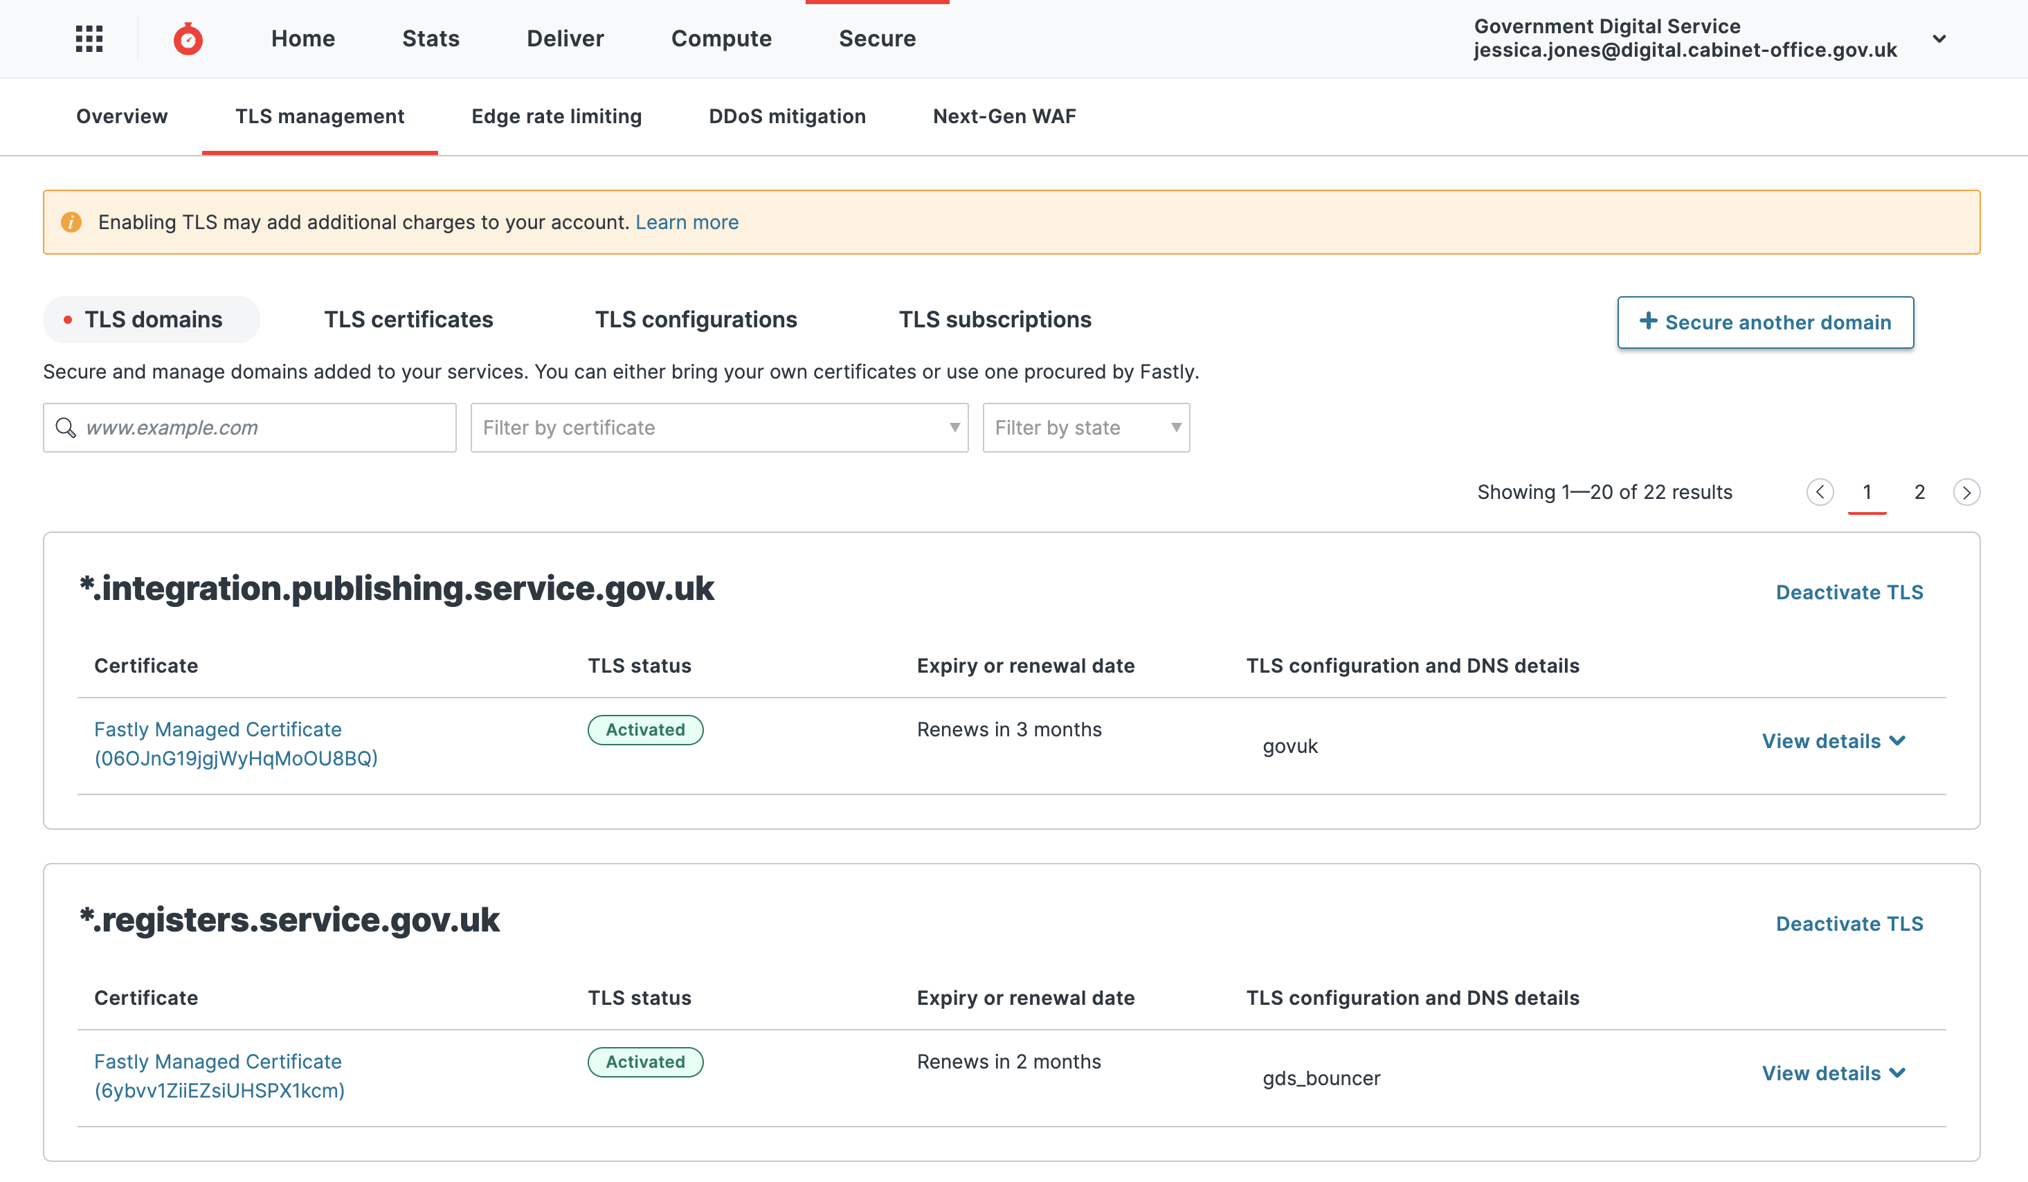The image size is (2028, 1182).
Task: Click the gds_bouncer configuration name
Action: (x=1321, y=1078)
